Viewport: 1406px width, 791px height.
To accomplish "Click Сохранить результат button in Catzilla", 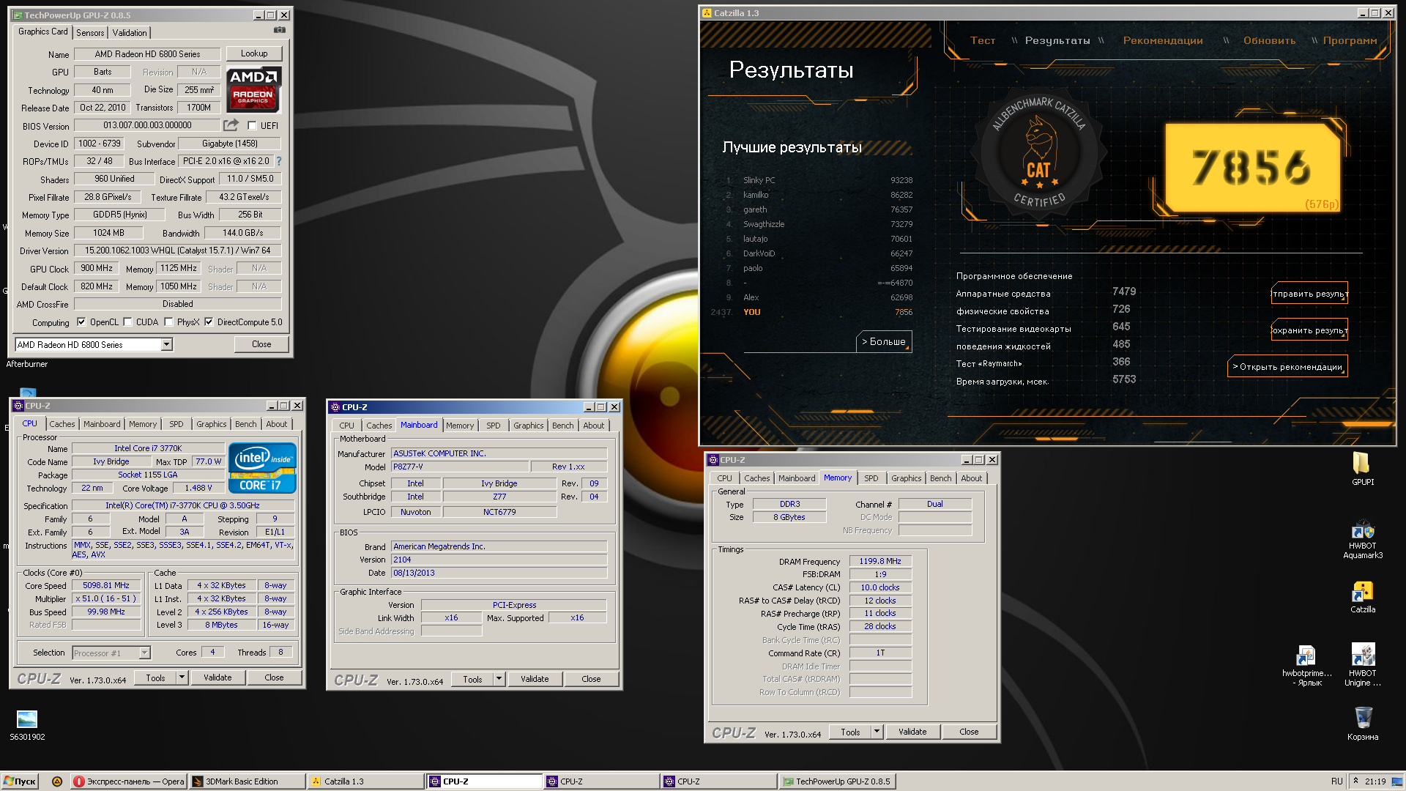I will click(1309, 330).
